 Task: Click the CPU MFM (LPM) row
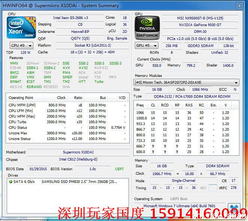pyautogui.click(x=68, y=105)
